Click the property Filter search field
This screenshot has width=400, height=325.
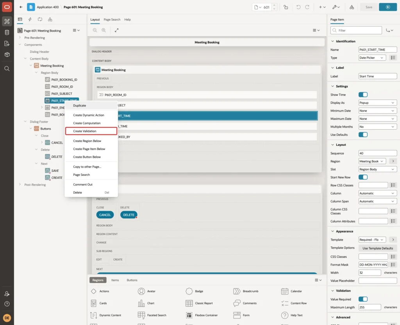pos(356,30)
